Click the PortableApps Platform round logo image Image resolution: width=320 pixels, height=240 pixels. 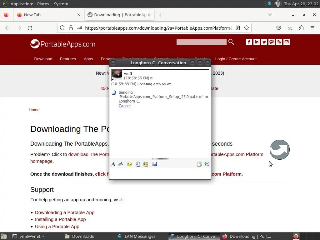[280, 150]
